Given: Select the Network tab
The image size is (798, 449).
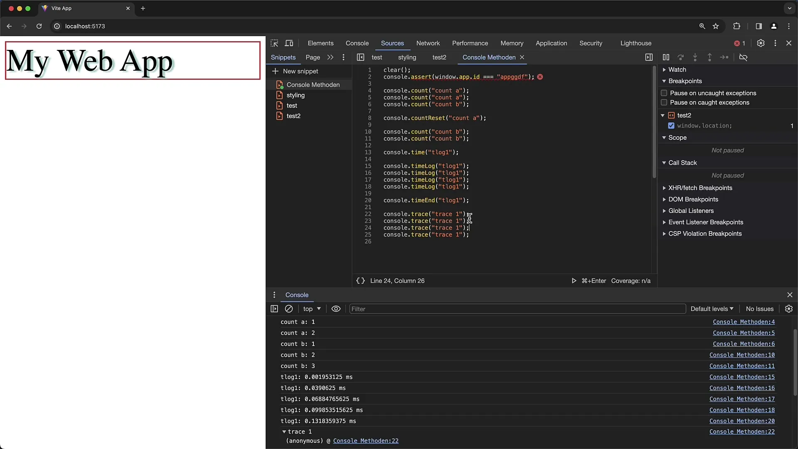Looking at the screenshot, I should [x=428, y=43].
